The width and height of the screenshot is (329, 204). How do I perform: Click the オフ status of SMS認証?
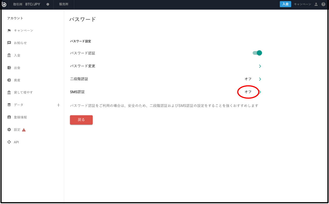click(248, 92)
